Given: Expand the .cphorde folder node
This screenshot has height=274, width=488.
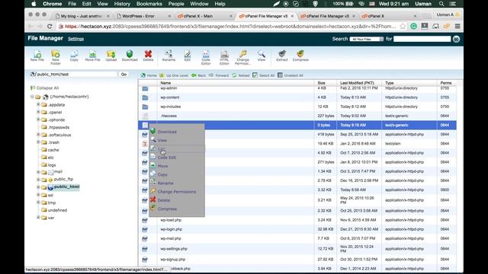Looking at the screenshot, I should pyautogui.click(x=38, y=119).
